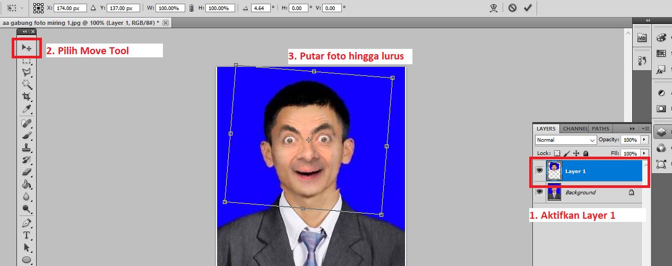Select the Eraser tool
672x266 pixels.
(x=27, y=172)
